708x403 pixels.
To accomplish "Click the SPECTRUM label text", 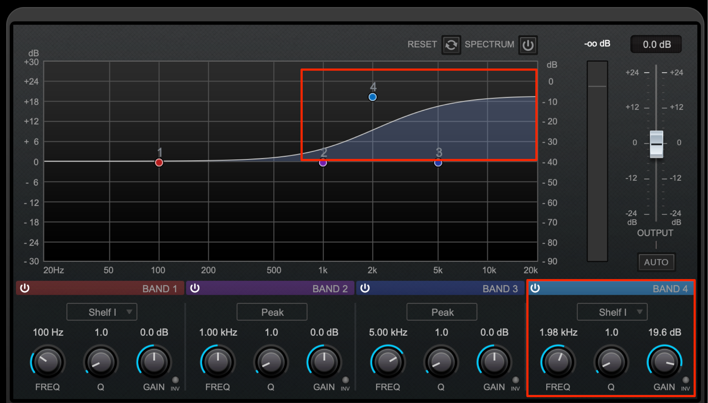I will coord(490,44).
